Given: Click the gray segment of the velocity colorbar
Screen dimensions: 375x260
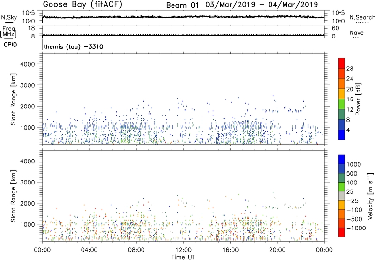Looking at the screenshot, I should (x=342, y=196).
